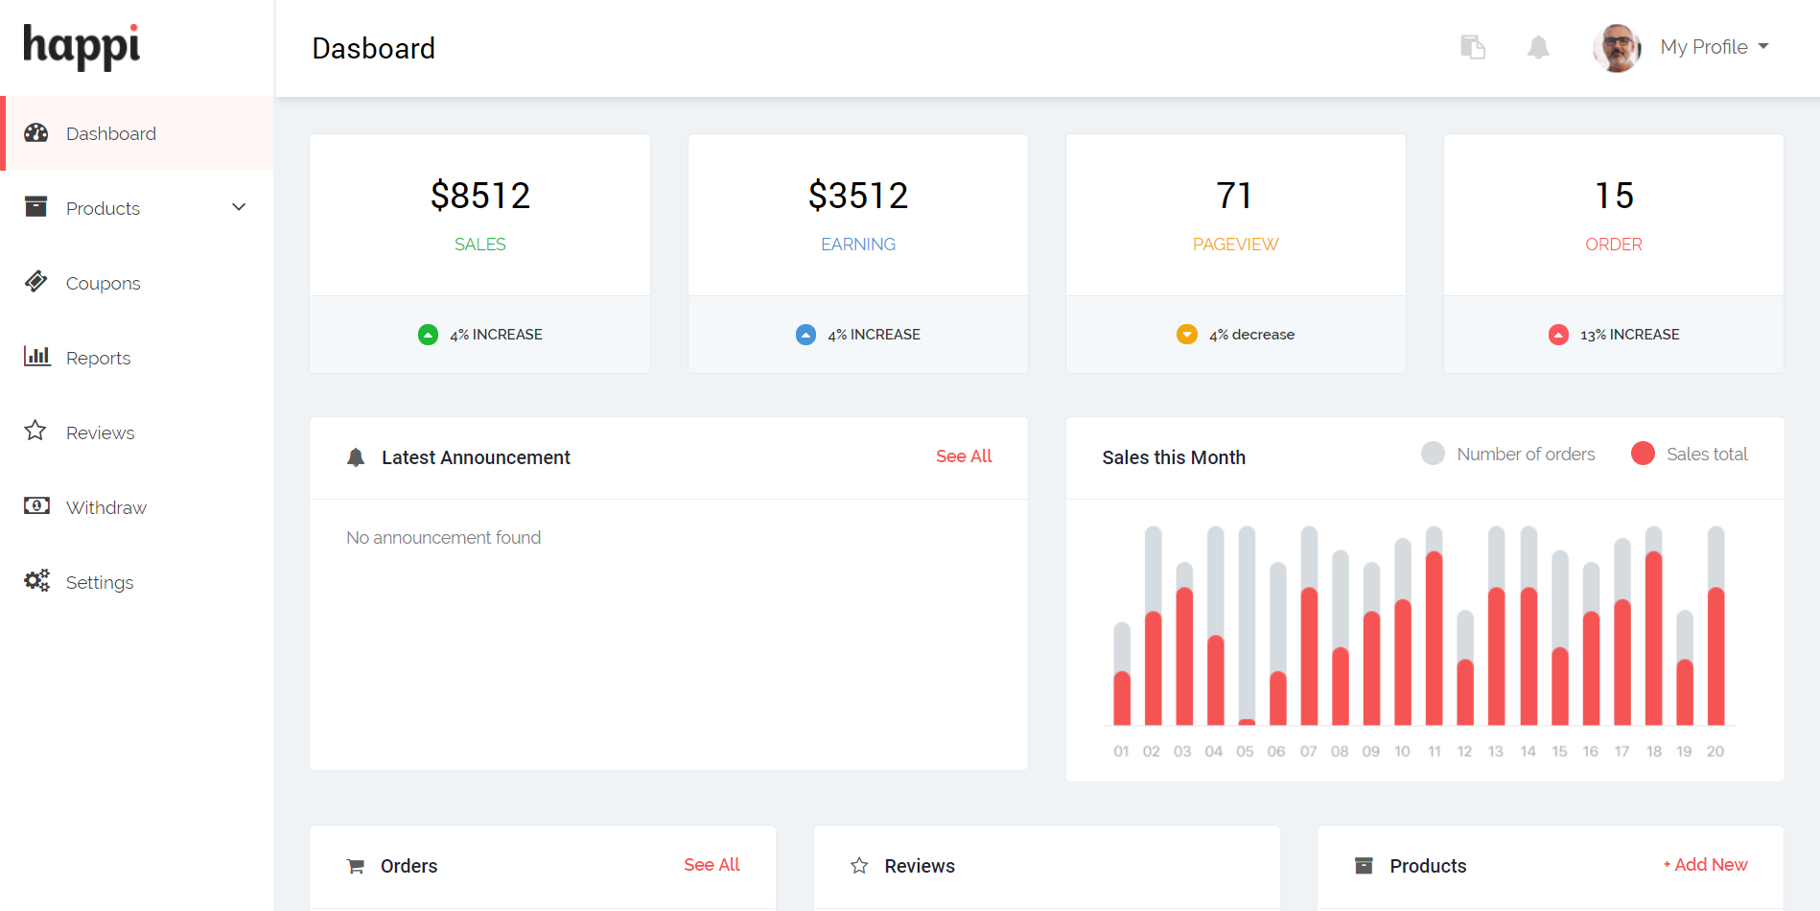The width and height of the screenshot is (1820, 911).
Task: Click the Reports bar chart icon
Action: click(36, 357)
